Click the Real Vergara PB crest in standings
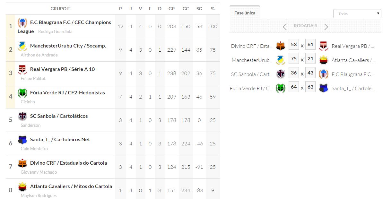Screen dimensions: 383x199 coord(22,69)
